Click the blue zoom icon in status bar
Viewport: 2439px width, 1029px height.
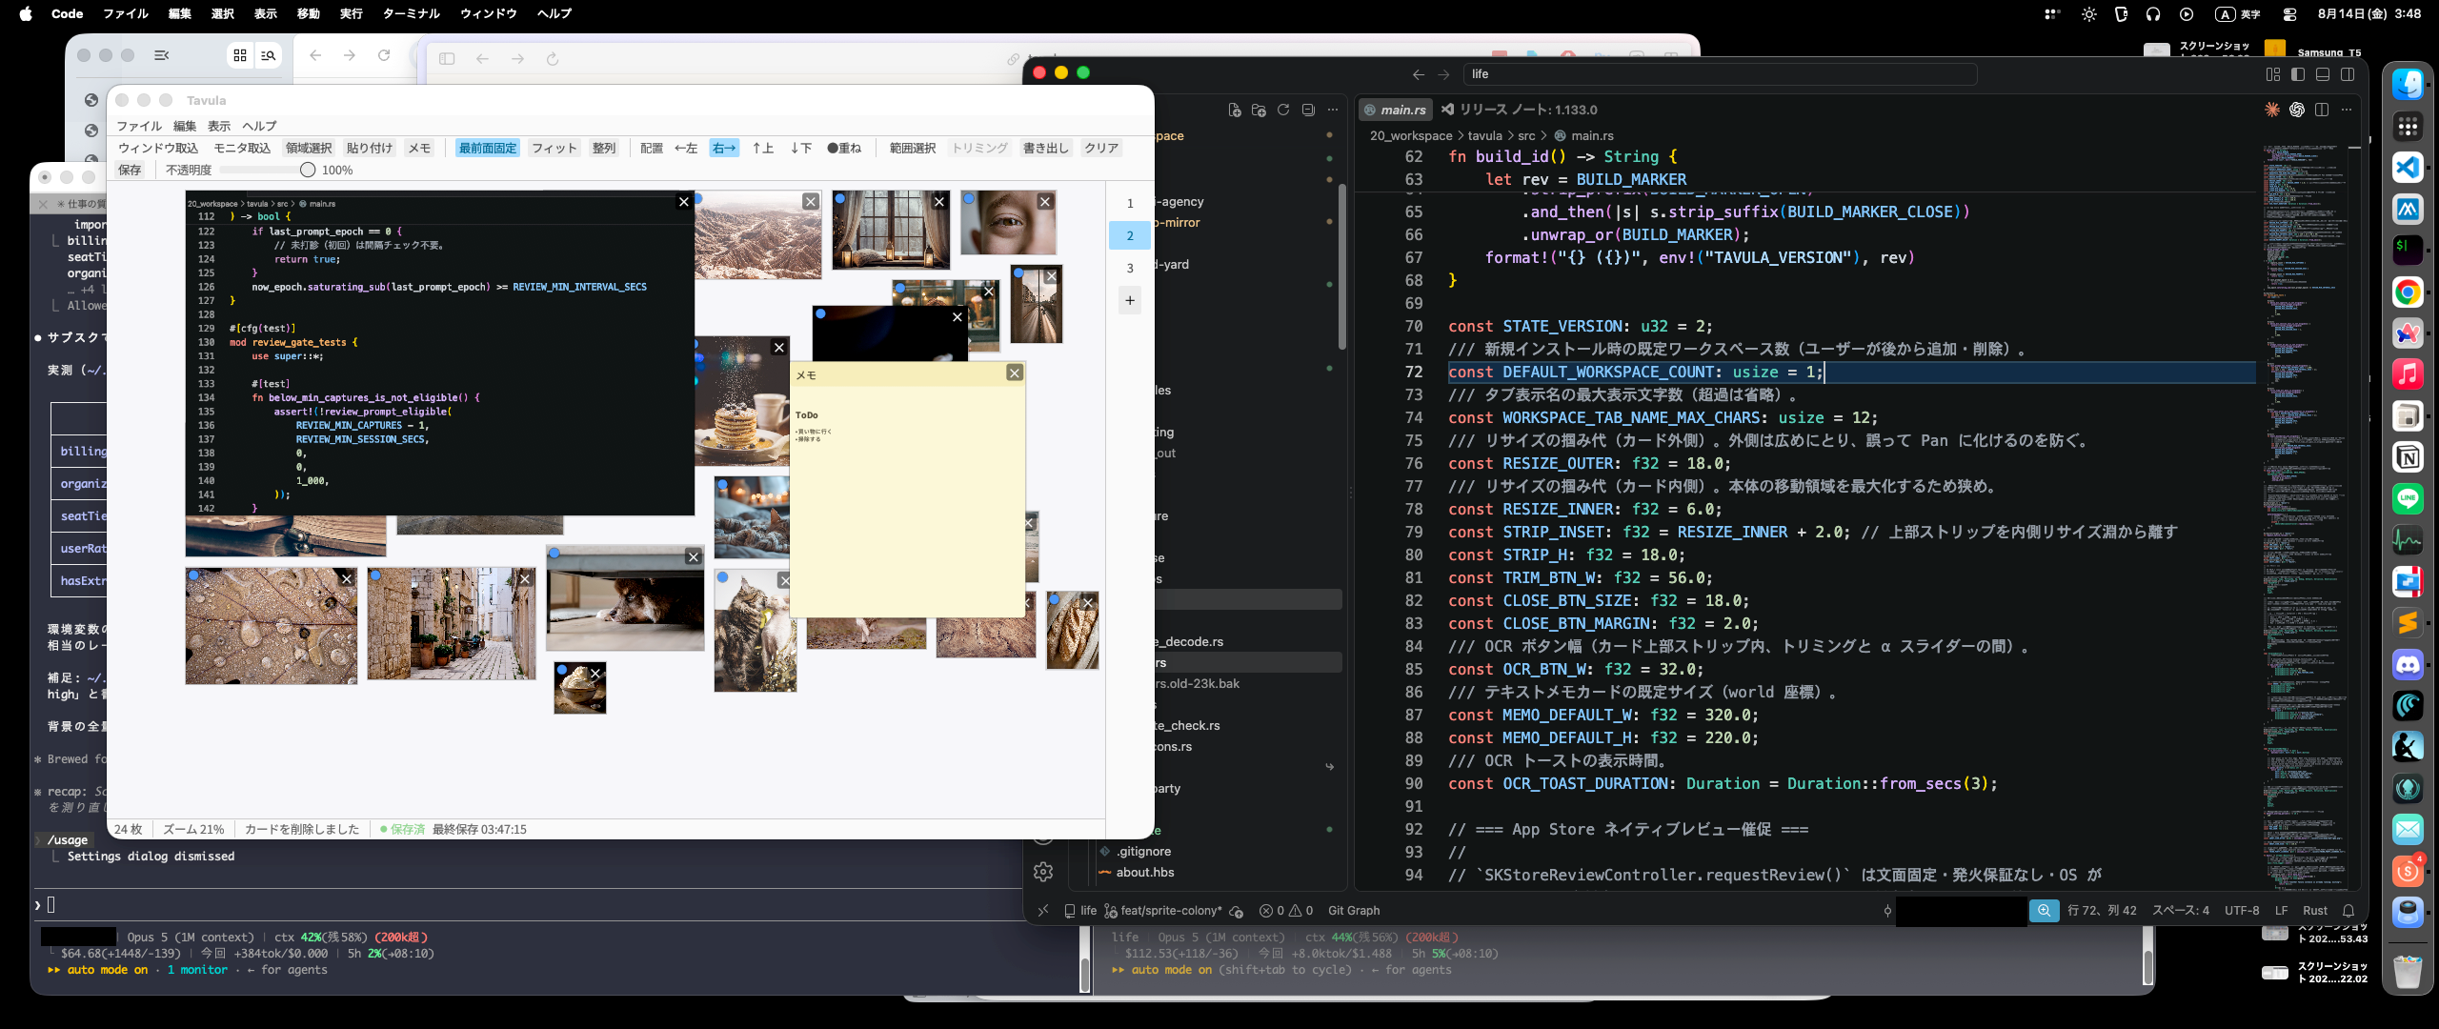(x=2044, y=910)
